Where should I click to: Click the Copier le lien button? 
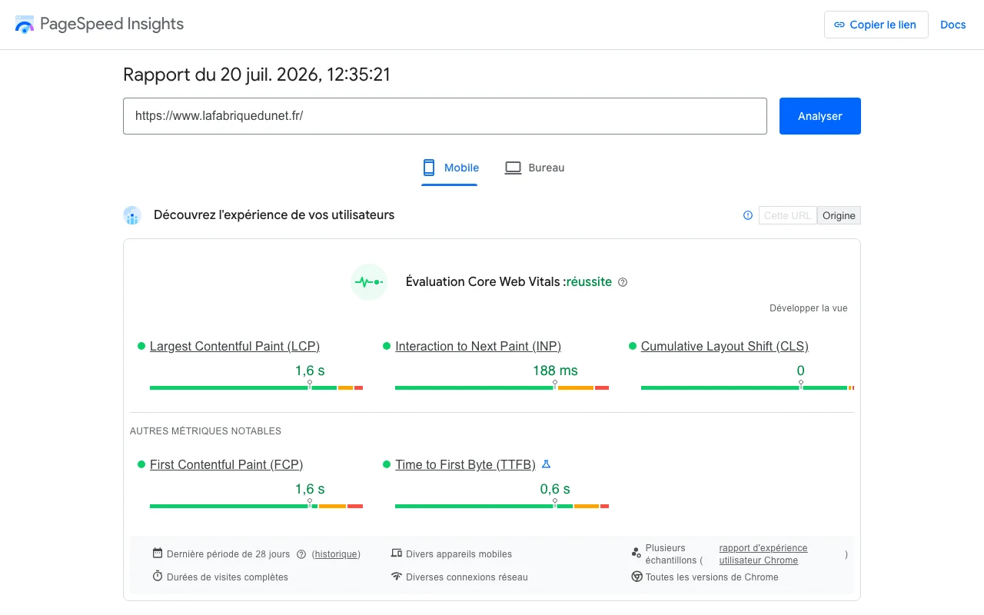876,25
